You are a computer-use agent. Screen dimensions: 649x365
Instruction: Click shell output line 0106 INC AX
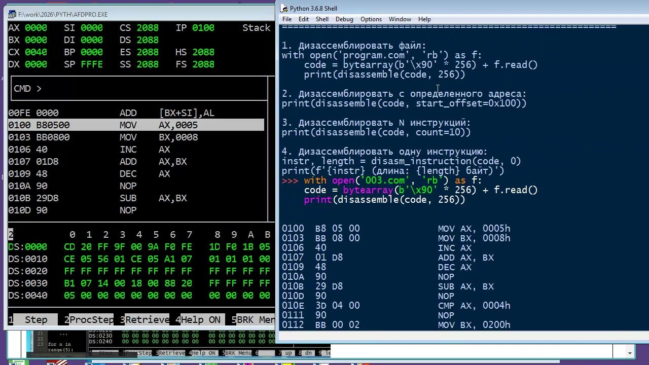coord(377,248)
